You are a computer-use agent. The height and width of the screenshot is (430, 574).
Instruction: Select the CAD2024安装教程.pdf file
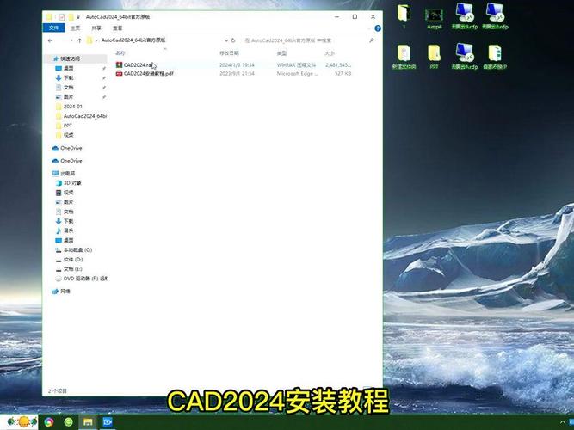145,74
